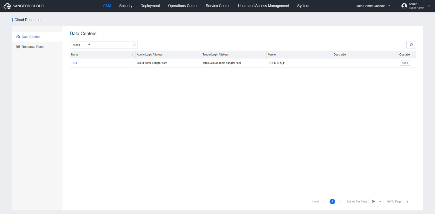This screenshot has height=214, width=435.
Task: Open Data Center Console dropdown
Action: point(373,6)
